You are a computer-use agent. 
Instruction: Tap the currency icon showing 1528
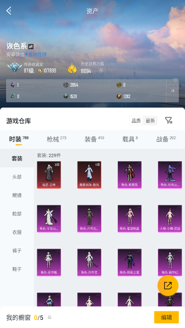66,96
